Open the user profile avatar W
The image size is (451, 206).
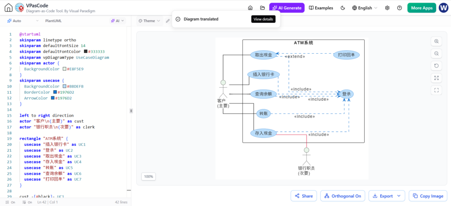coord(443,8)
